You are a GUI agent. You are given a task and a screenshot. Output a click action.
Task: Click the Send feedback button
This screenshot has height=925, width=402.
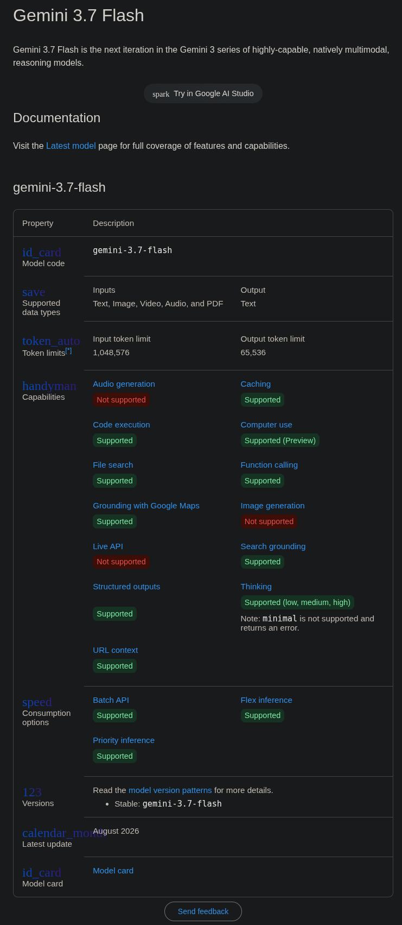[203, 911]
